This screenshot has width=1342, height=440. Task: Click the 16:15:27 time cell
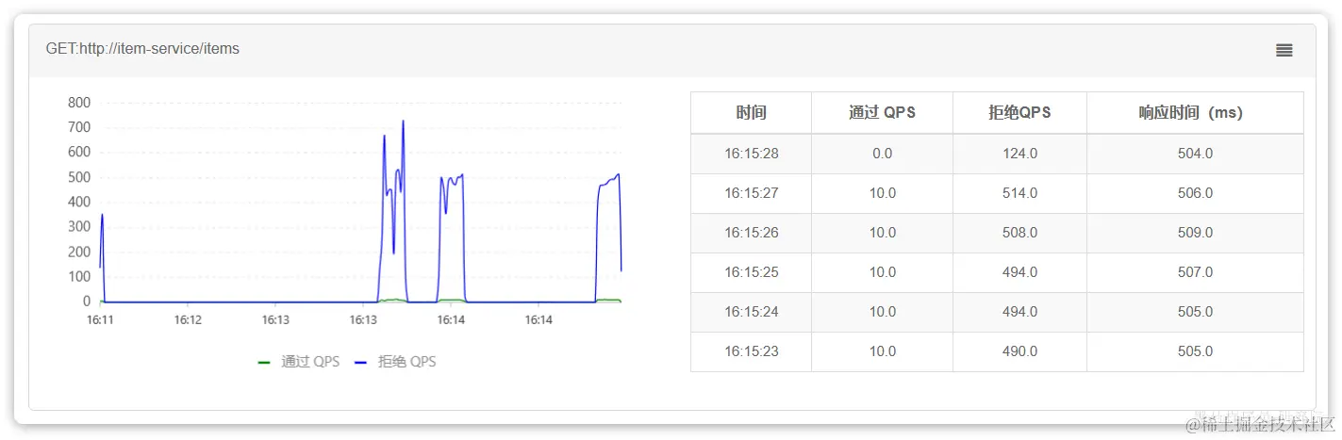tap(751, 193)
